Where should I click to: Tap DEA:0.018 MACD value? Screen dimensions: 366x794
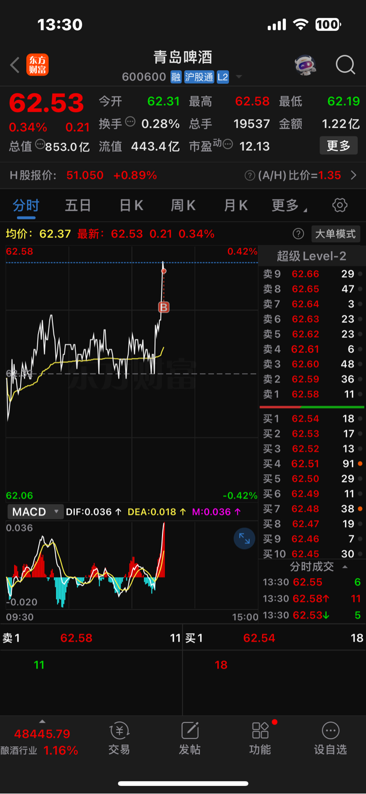pyautogui.click(x=157, y=512)
